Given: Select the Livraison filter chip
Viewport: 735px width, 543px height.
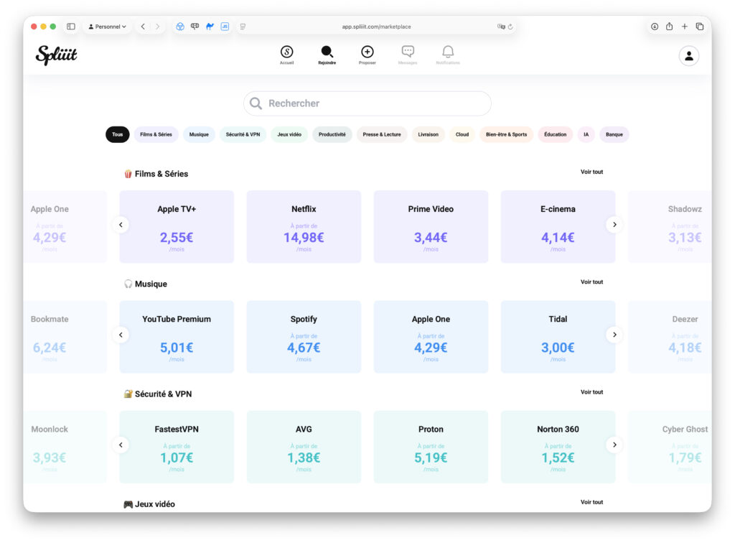Looking at the screenshot, I should click(x=428, y=134).
